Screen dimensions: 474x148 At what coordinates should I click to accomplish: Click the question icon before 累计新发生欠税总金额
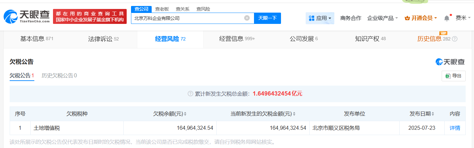(190, 94)
